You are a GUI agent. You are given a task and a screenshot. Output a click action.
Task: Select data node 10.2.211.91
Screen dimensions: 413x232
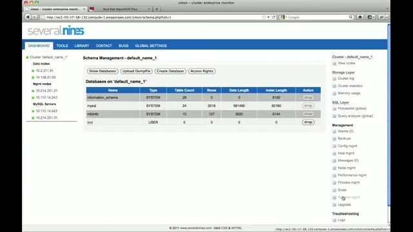45,71
